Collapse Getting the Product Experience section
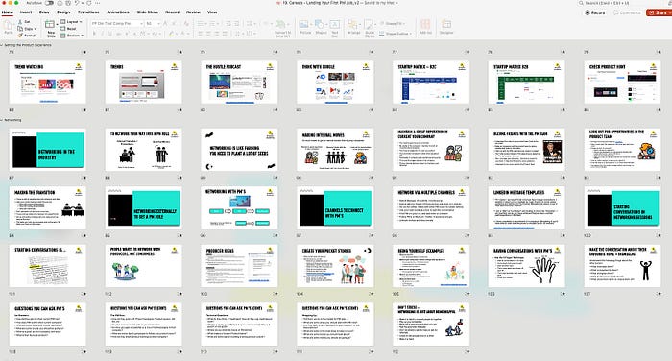This screenshot has width=672, height=361. [2, 45]
